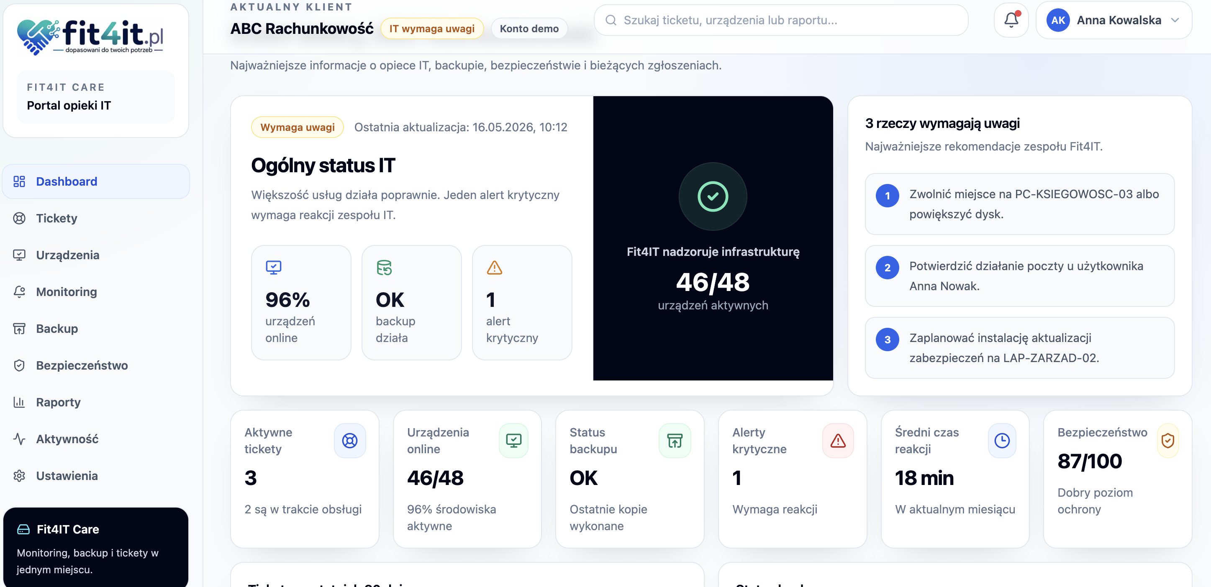
Task: Click the Aktywność pulse icon
Action: coord(19,439)
